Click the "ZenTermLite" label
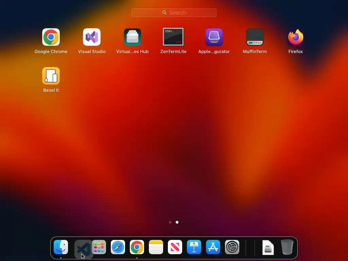This screenshot has width=348, height=261. 173,52
